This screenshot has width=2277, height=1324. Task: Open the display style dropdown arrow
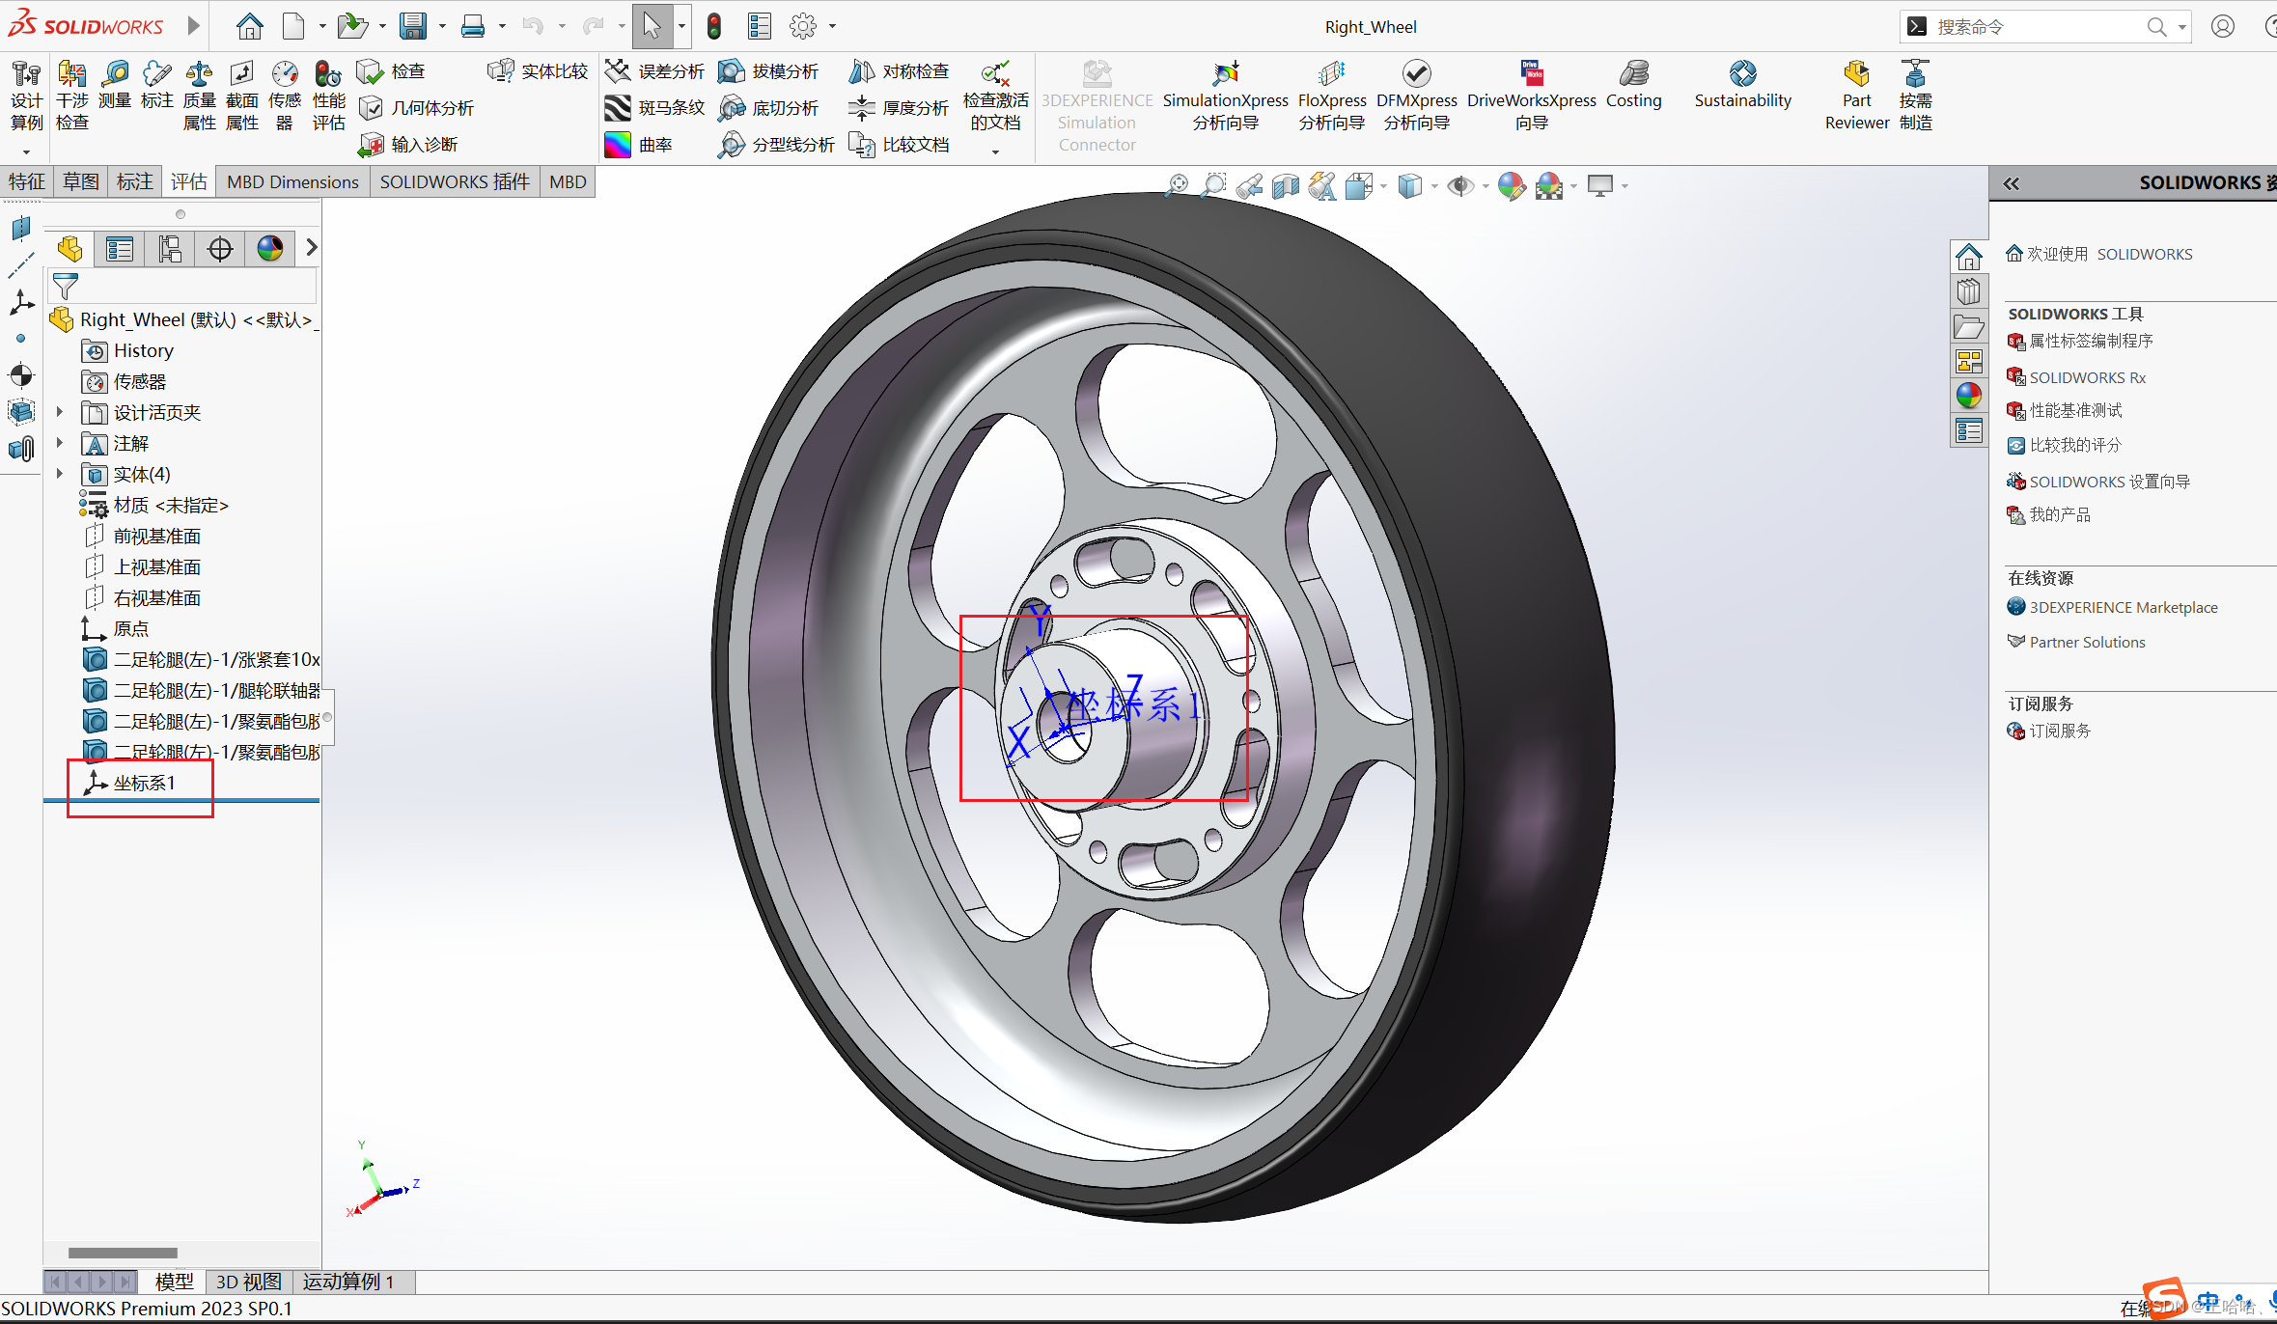pyautogui.click(x=1435, y=185)
